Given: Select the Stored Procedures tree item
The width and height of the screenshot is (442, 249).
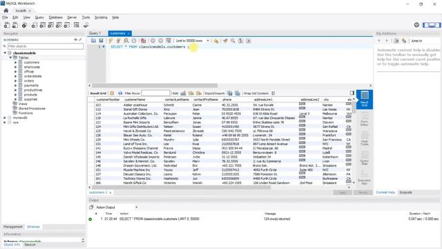Looking at the screenshot, I should coord(32,109).
